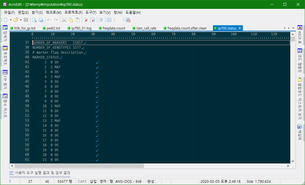Switch to the qcf90_01.log tab
The height and width of the screenshot is (185, 305).
(79, 28)
